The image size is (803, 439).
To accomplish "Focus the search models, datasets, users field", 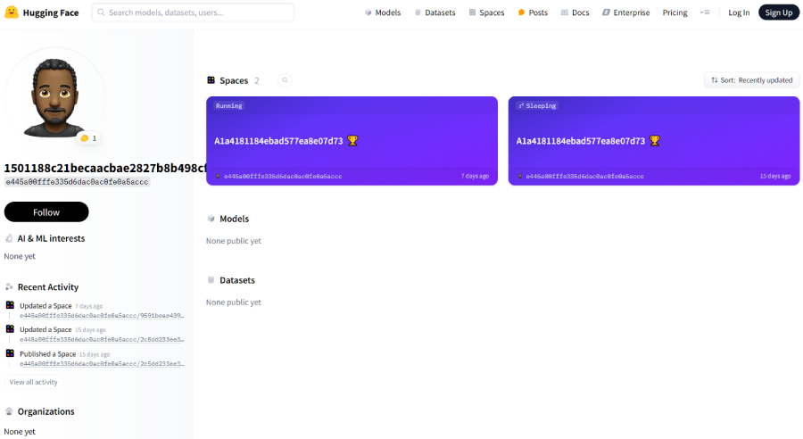I will (194, 12).
